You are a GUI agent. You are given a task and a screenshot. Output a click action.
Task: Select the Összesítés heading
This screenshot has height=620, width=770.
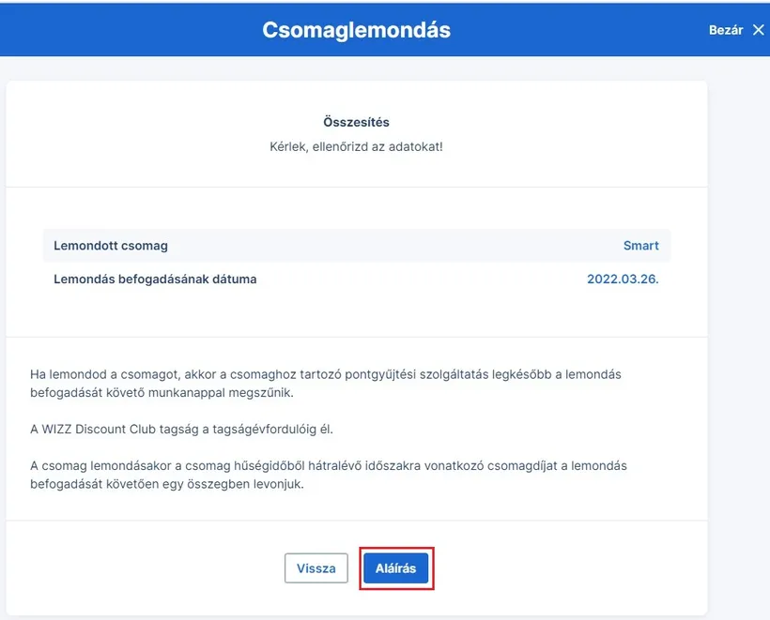[356, 122]
